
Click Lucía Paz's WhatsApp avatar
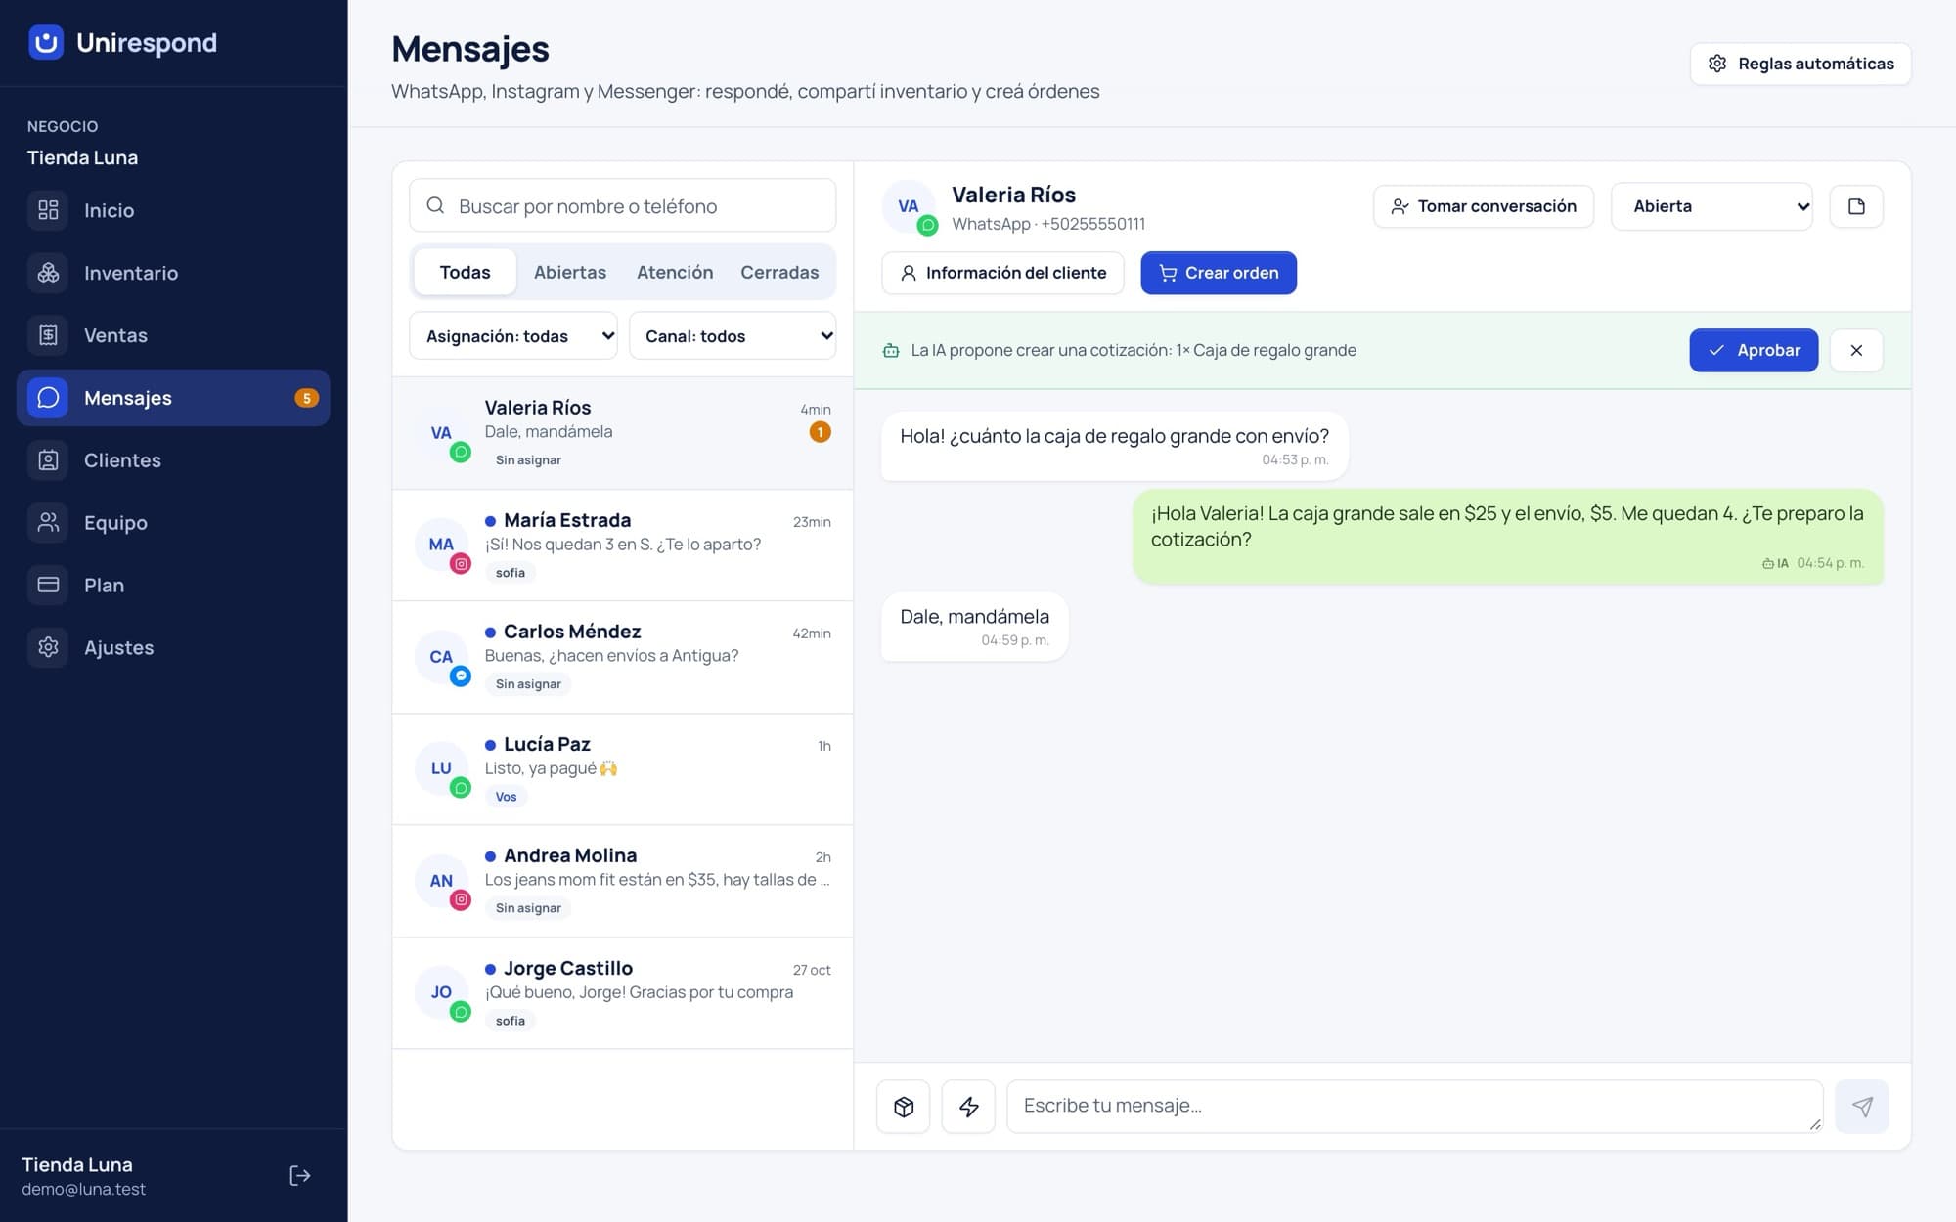click(442, 769)
